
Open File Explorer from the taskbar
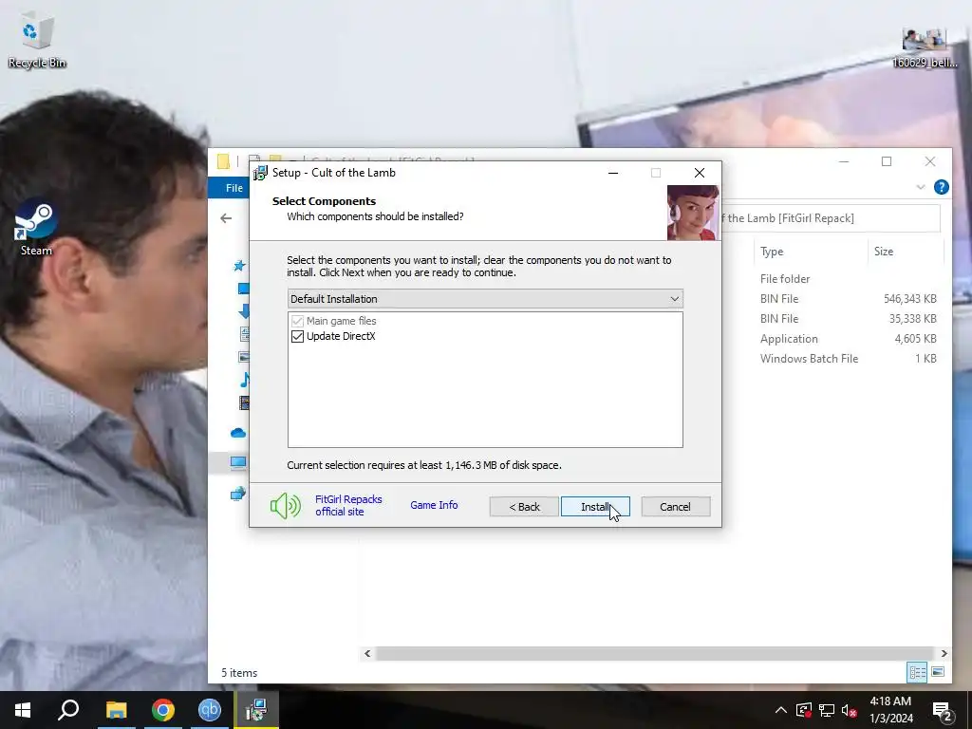[116, 710]
